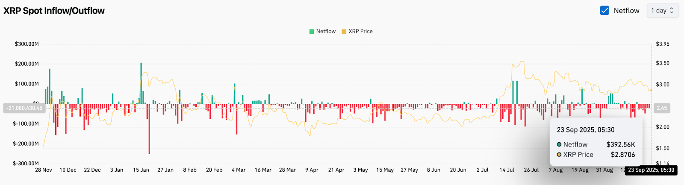Select the tall red bar near 4 Mar
Image resolution: width=684 pixels, height=185 pixels.
236,119
